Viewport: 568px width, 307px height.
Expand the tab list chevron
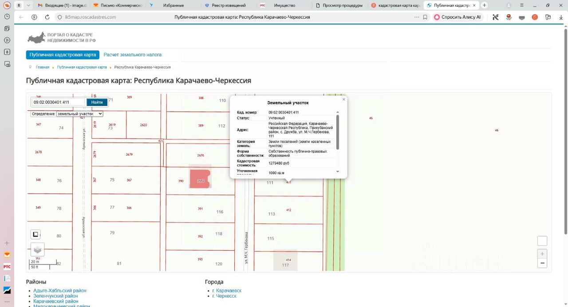(x=28, y=5)
